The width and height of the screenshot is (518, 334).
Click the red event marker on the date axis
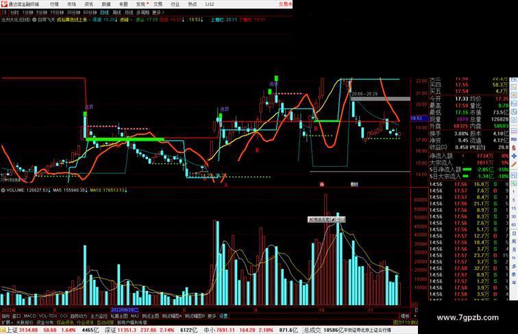pyautogui.click(x=322, y=184)
